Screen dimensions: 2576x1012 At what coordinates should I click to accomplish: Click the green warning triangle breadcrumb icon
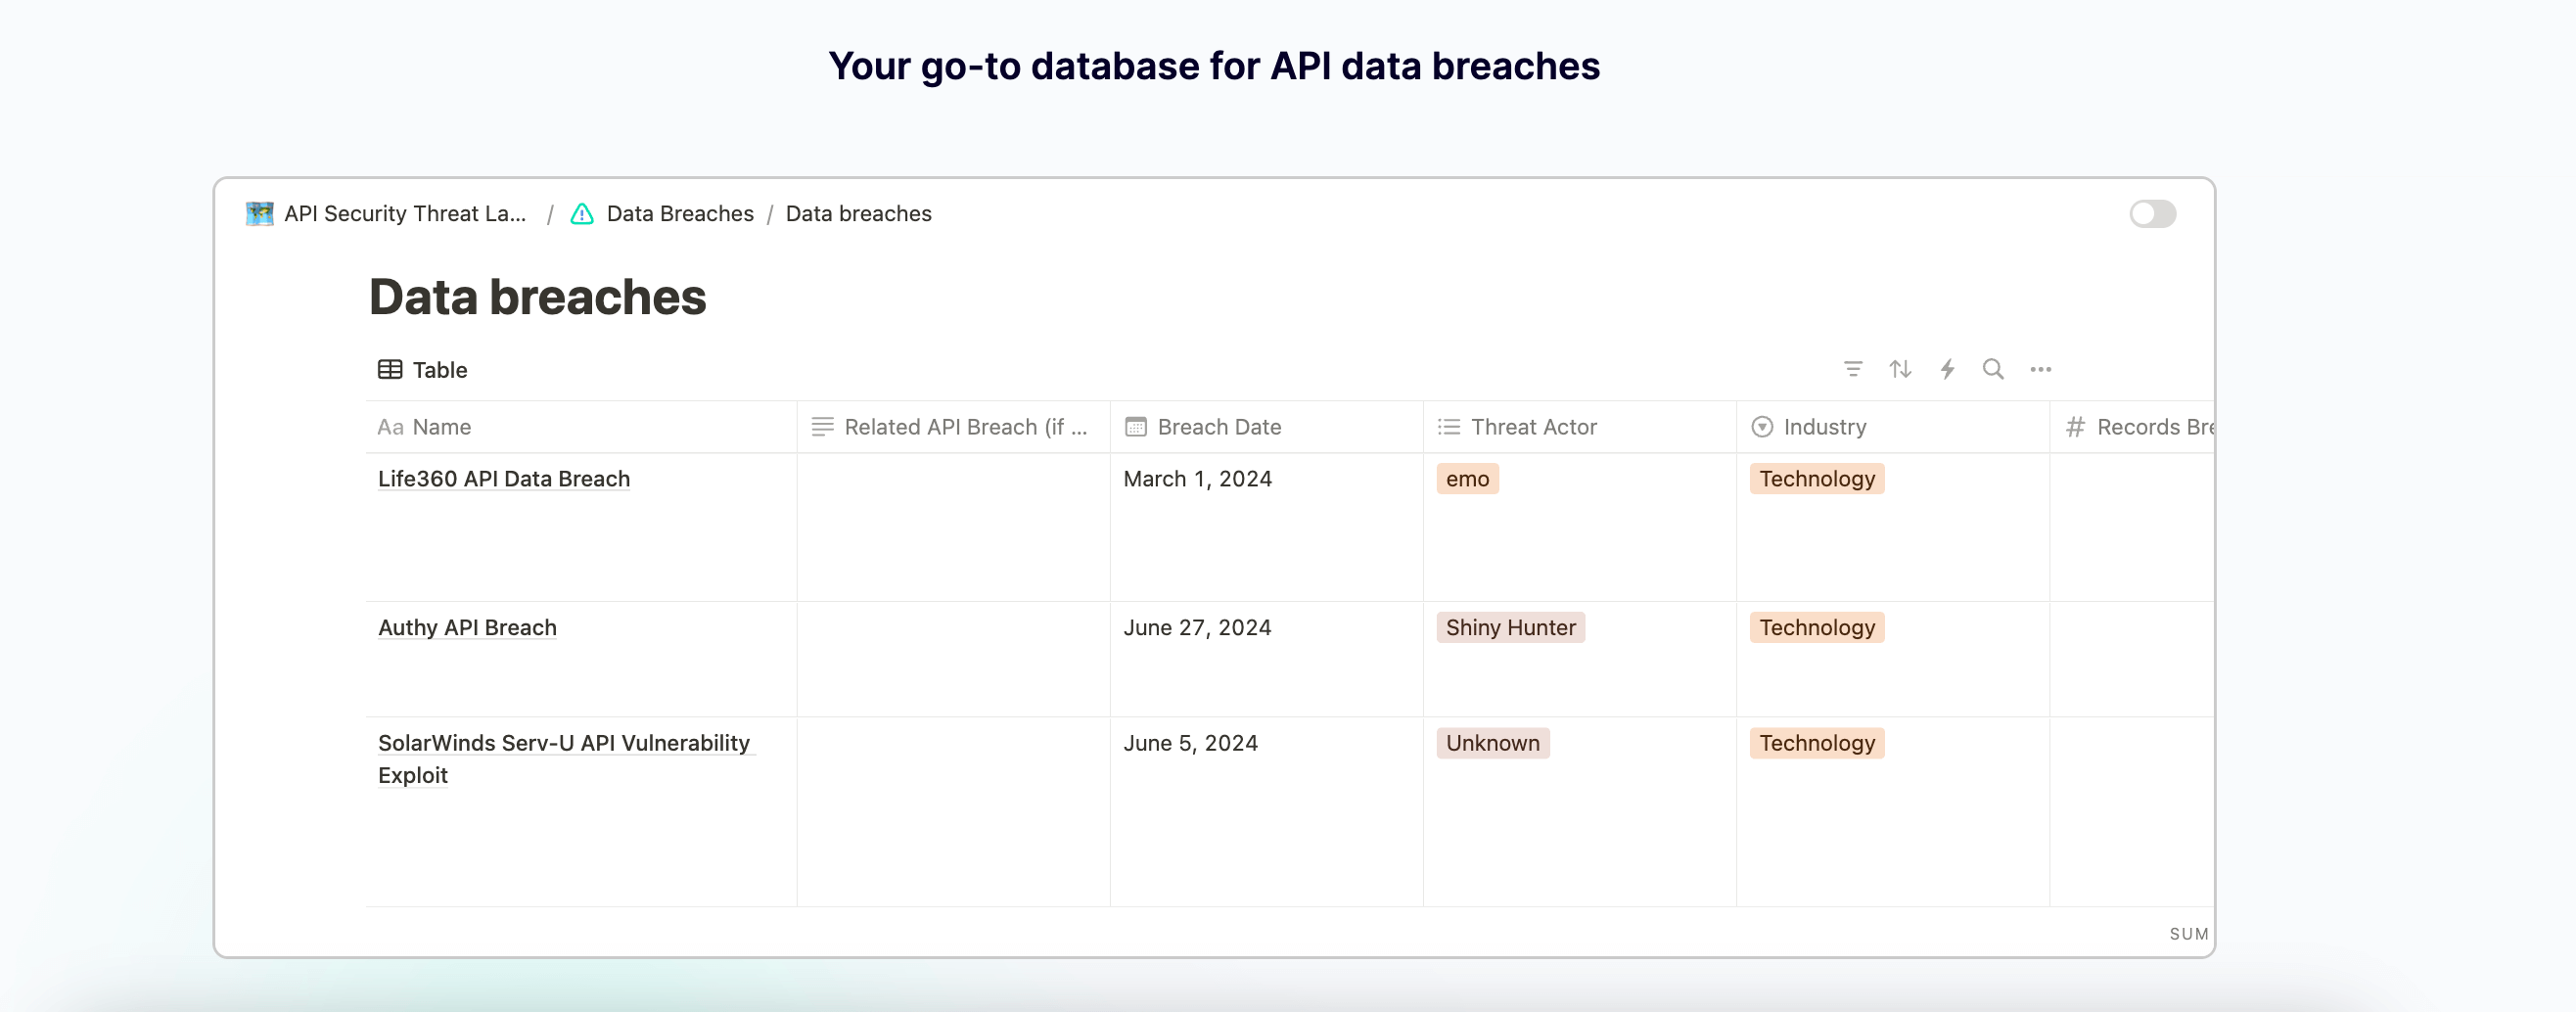[583, 213]
